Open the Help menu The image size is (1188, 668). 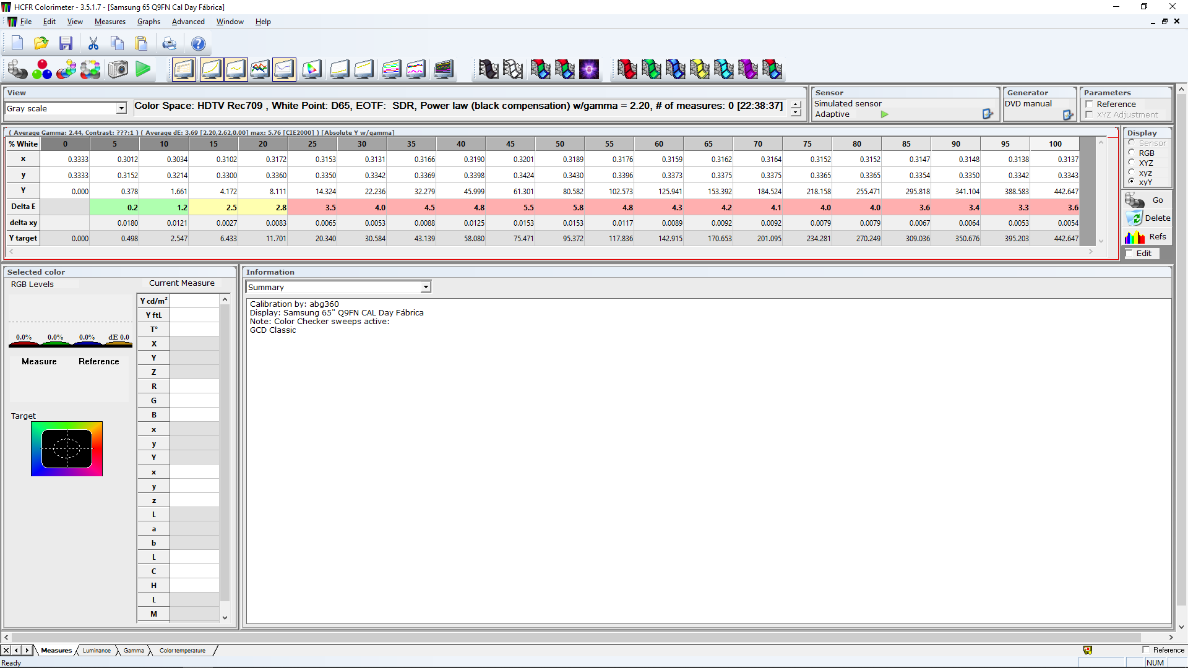(263, 22)
